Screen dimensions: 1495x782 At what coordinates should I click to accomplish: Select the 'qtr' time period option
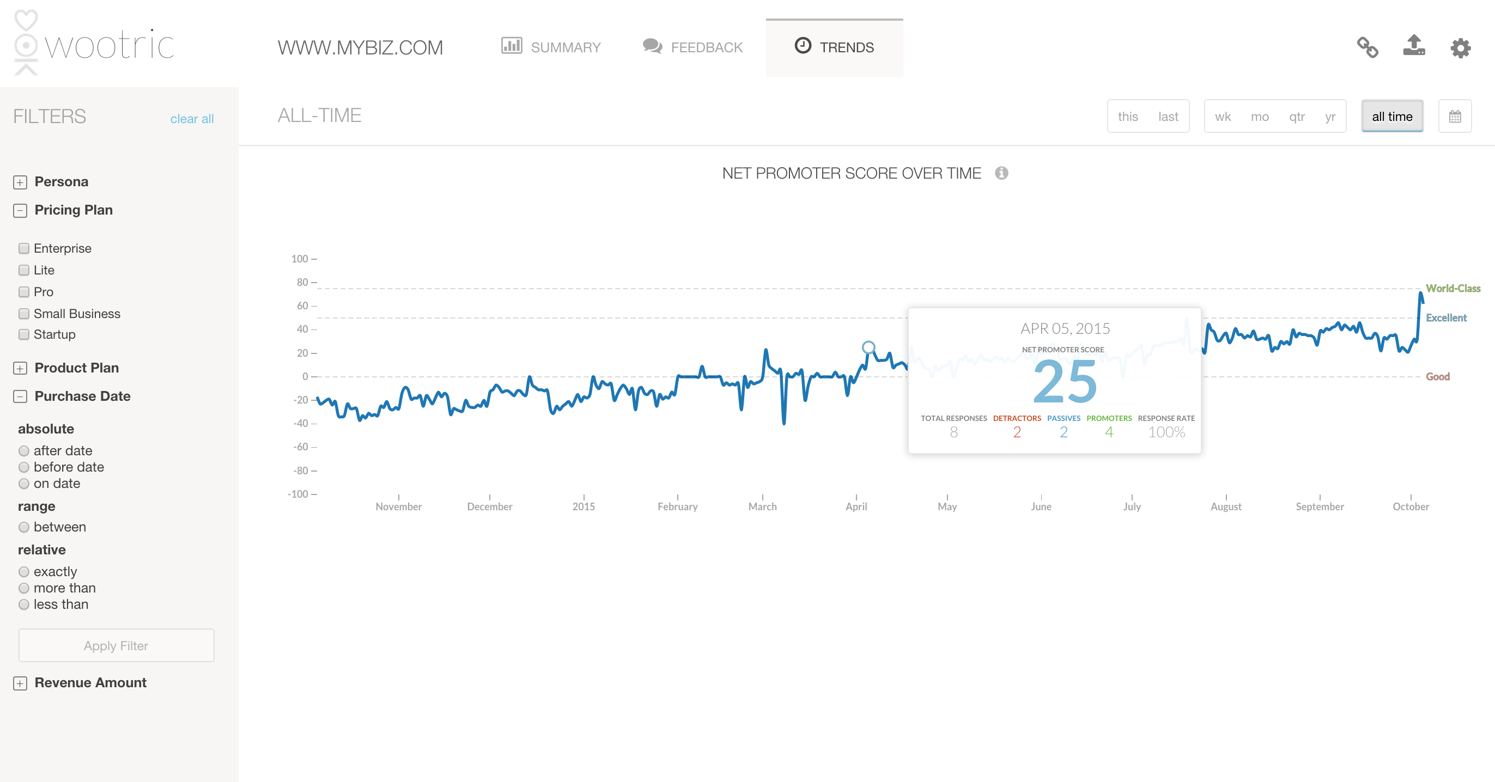point(1297,117)
